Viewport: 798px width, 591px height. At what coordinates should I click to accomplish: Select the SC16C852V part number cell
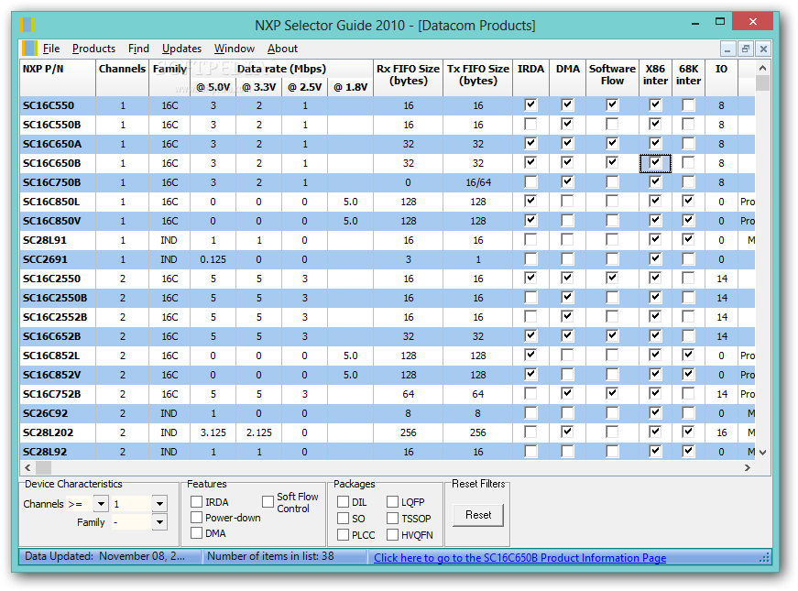coord(58,375)
